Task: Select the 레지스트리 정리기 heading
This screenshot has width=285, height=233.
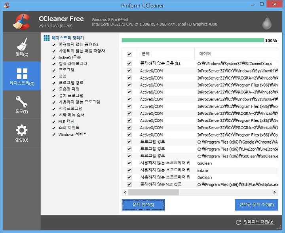Action: click(68, 38)
